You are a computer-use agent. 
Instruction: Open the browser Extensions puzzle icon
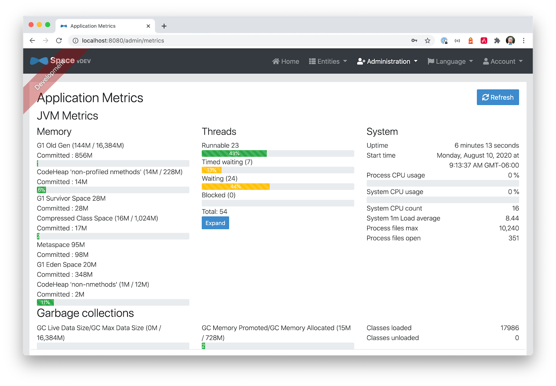(x=497, y=41)
